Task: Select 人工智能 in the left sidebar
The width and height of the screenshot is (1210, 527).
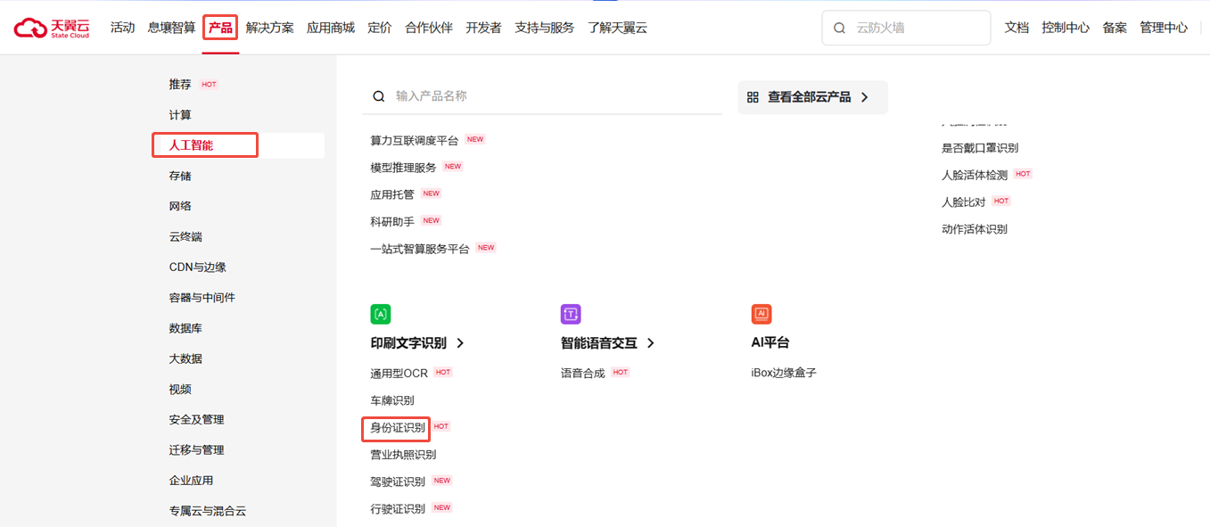Action: click(193, 144)
